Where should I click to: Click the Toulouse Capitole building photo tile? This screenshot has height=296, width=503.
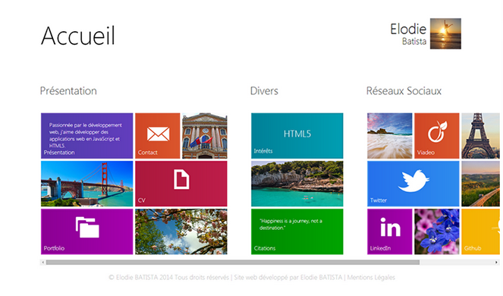click(205, 136)
